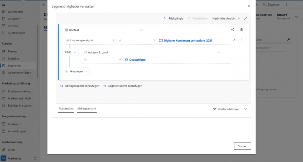Collapse the Ursprungsereignis row with chevron up
This screenshot has height=162, width=303.
[x=235, y=40]
